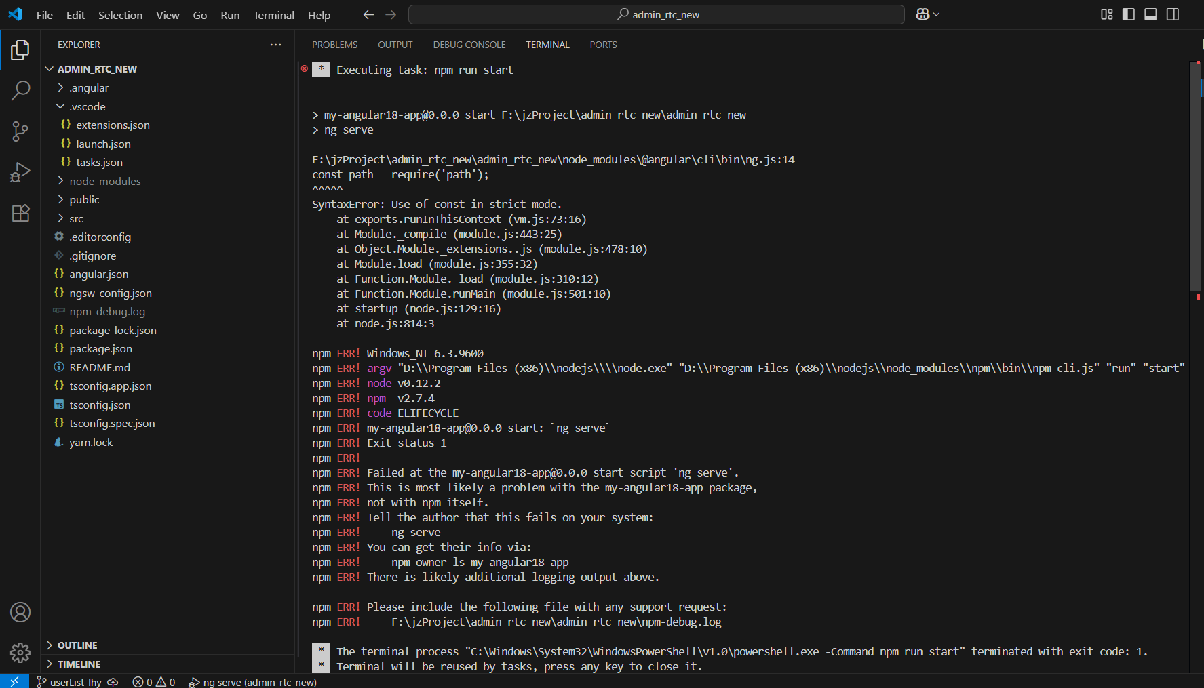
Task: Open the Source Control view icon
Action: [x=20, y=131]
